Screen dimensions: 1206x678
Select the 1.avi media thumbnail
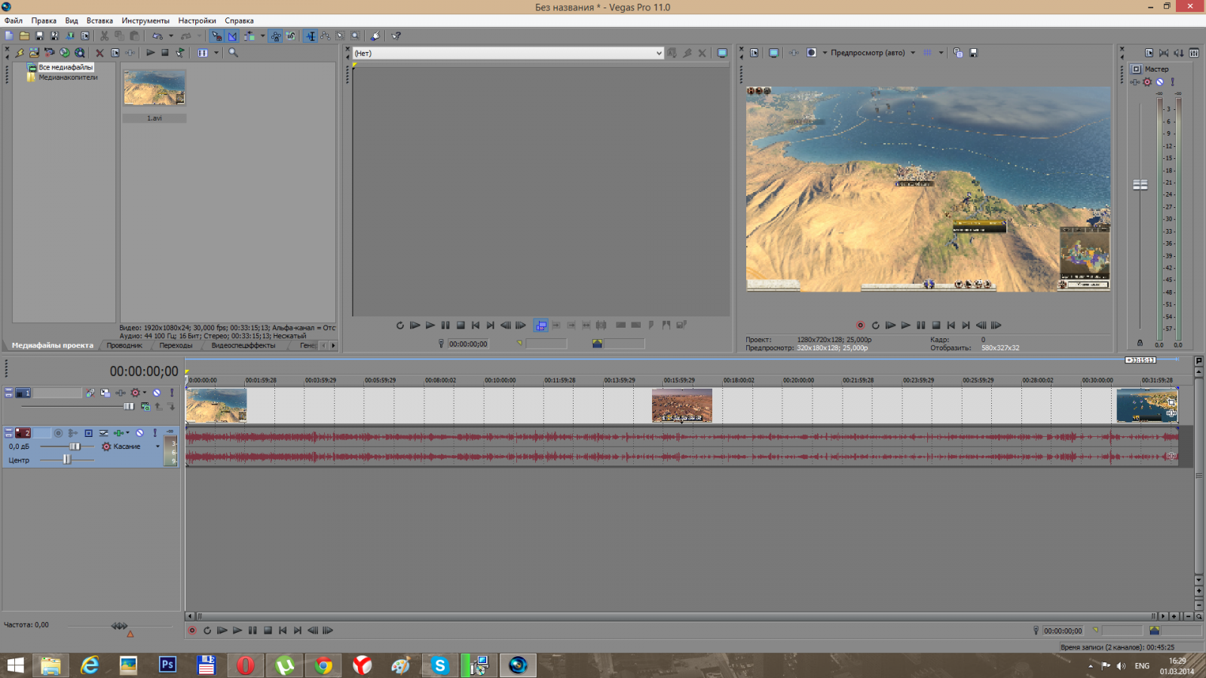(x=155, y=87)
